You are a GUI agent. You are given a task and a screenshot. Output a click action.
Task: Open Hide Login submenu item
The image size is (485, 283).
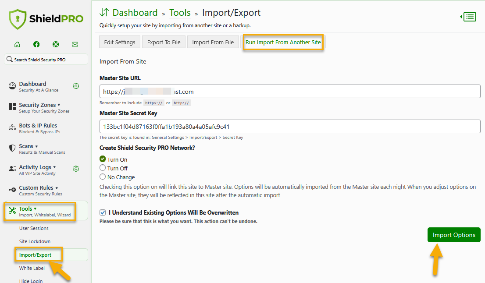[31, 281]
